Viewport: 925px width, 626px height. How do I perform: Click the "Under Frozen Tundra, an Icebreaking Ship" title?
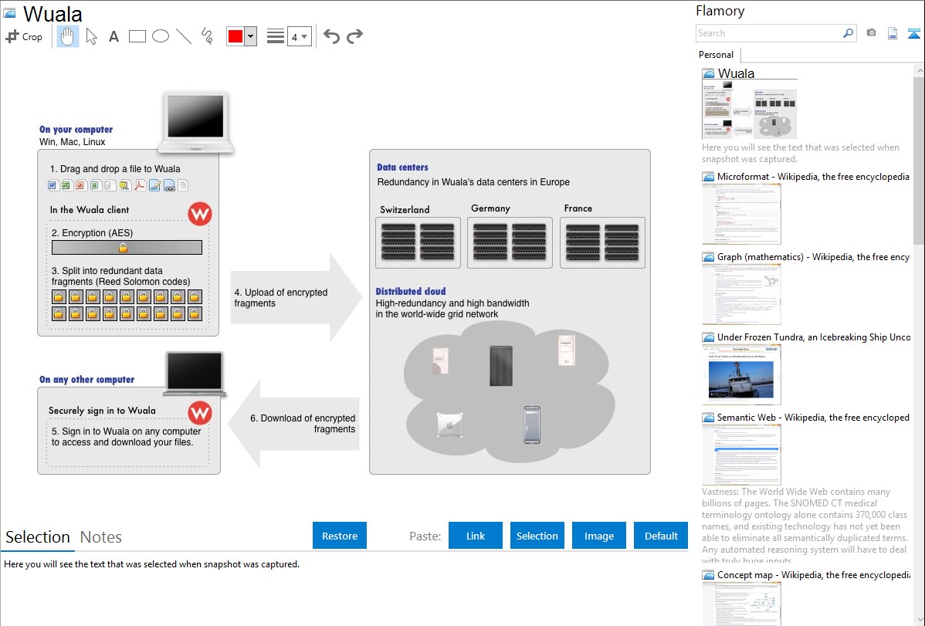[814, 337]
